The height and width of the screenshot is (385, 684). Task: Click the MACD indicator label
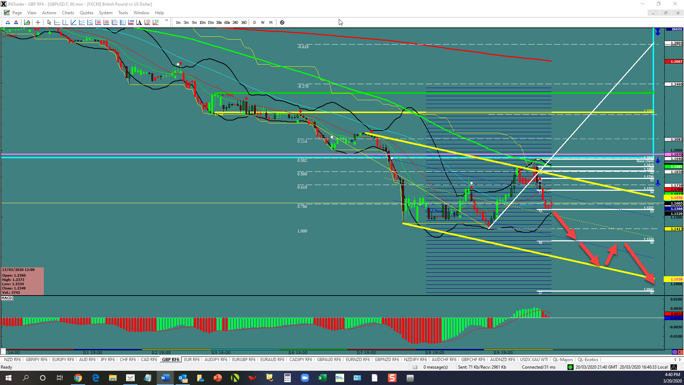click(7, 298)
